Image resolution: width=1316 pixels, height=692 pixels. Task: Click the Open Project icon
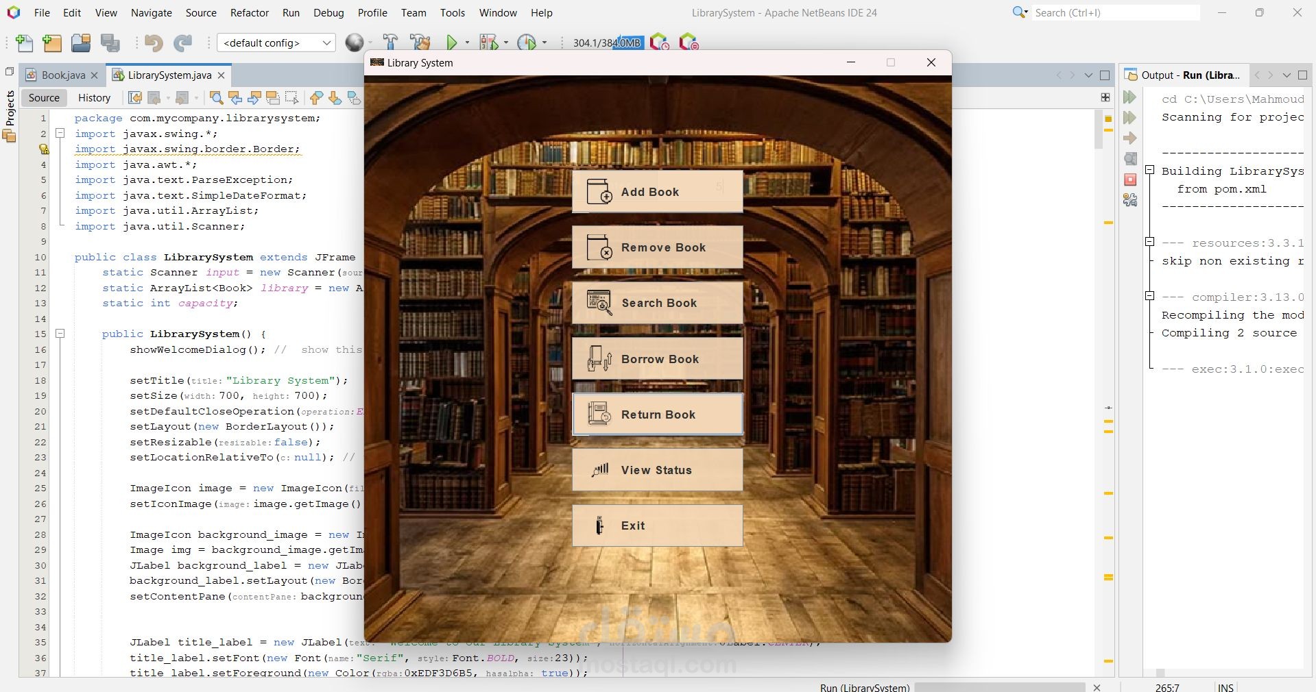click(81, 43)
